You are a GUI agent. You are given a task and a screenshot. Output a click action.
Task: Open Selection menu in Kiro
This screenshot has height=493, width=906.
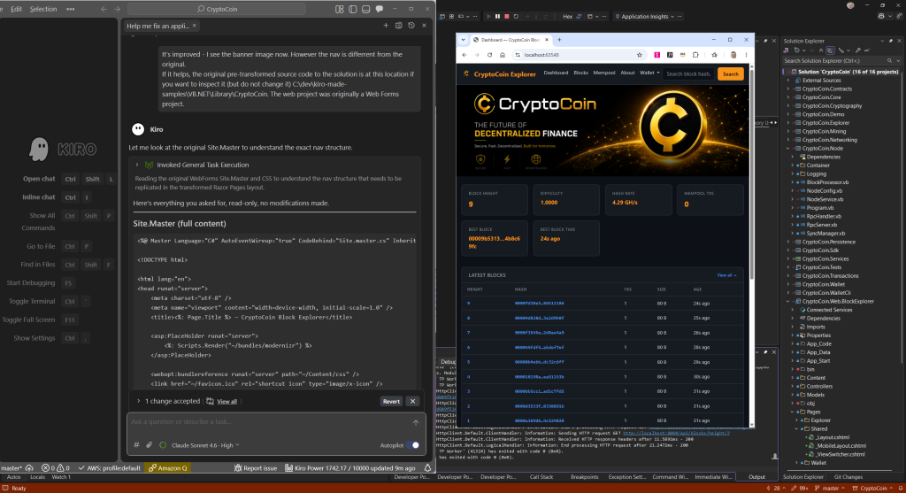pos(43,9)
